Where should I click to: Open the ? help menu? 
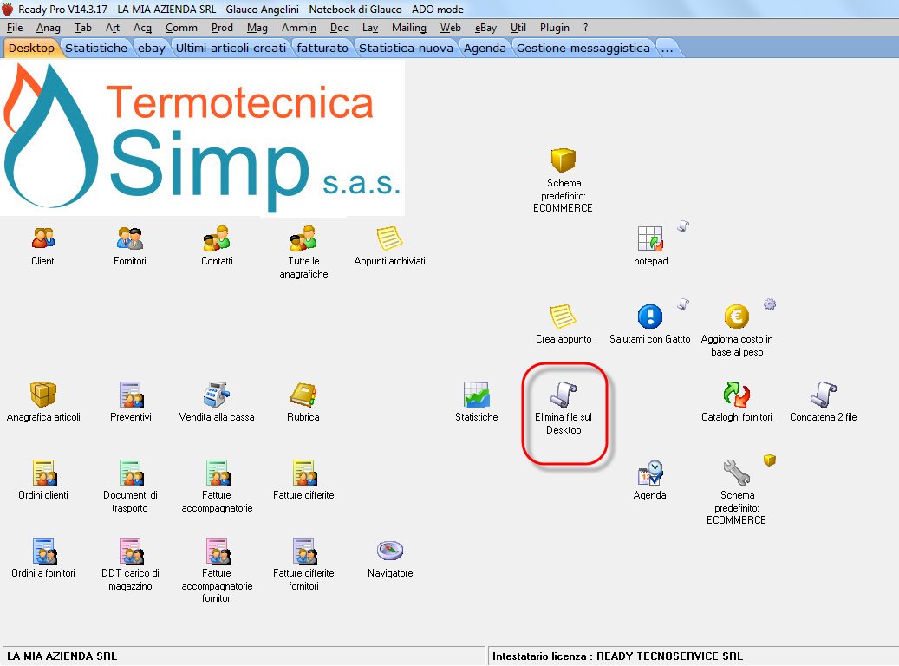tap(585, 28)
